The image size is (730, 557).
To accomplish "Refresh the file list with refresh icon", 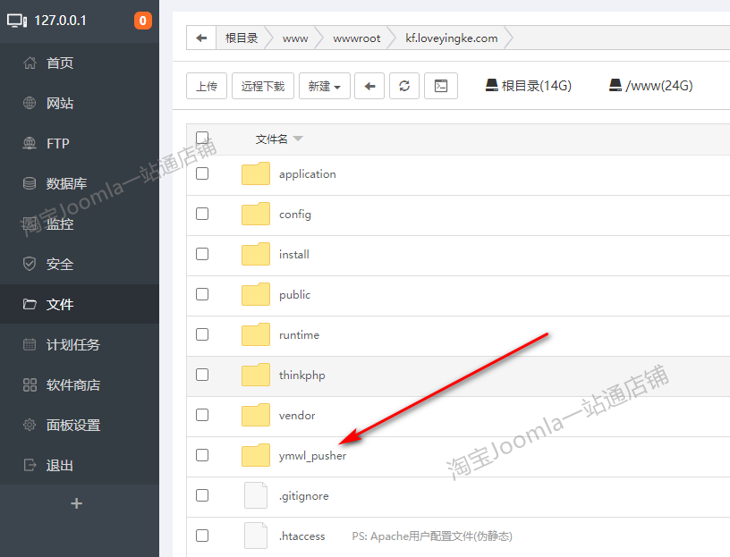I will point(404,86).
